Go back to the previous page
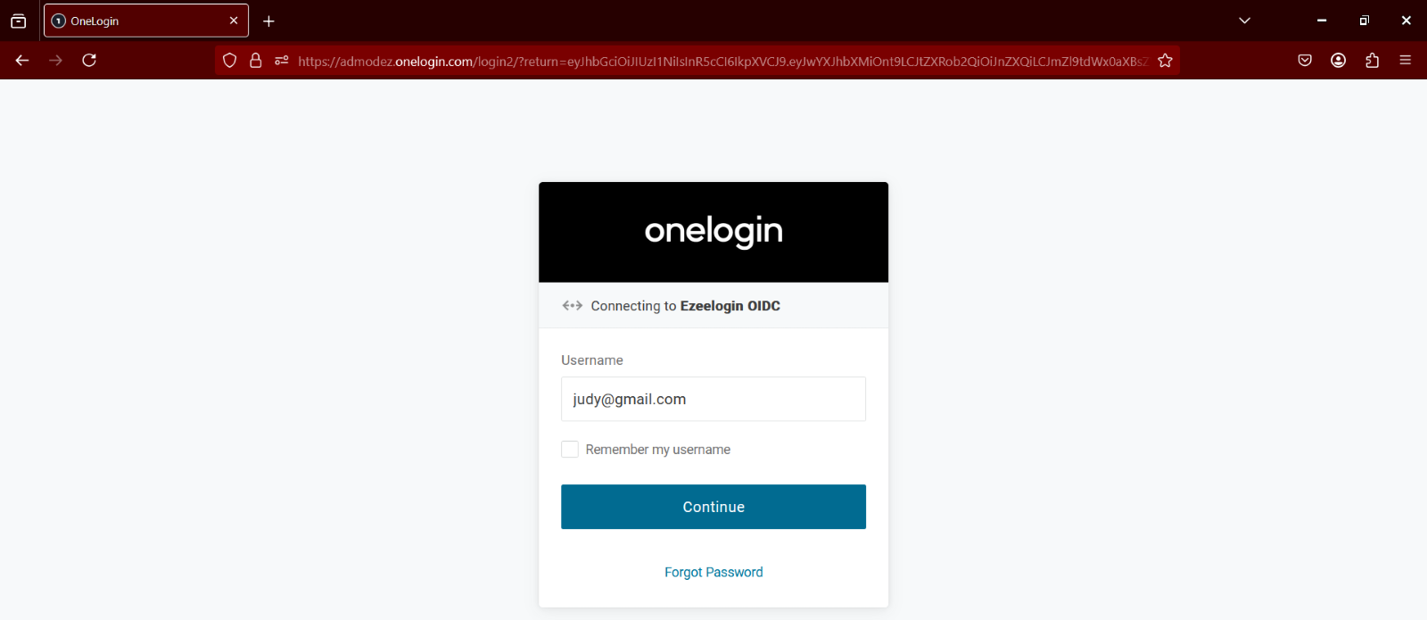Screen dimensions: 1427x620 point(22,61)
